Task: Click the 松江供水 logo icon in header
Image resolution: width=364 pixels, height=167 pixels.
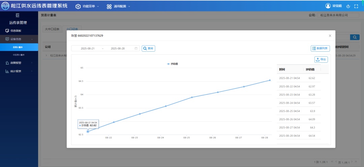Action: pos(5,6)
